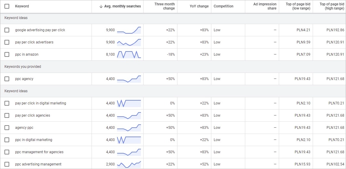View sparkline chart for 'agency ppc'
This screenshot has height=169, width=346.
(x=129, y=128)
